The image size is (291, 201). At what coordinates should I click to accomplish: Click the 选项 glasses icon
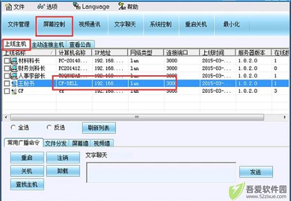point(41,7)
